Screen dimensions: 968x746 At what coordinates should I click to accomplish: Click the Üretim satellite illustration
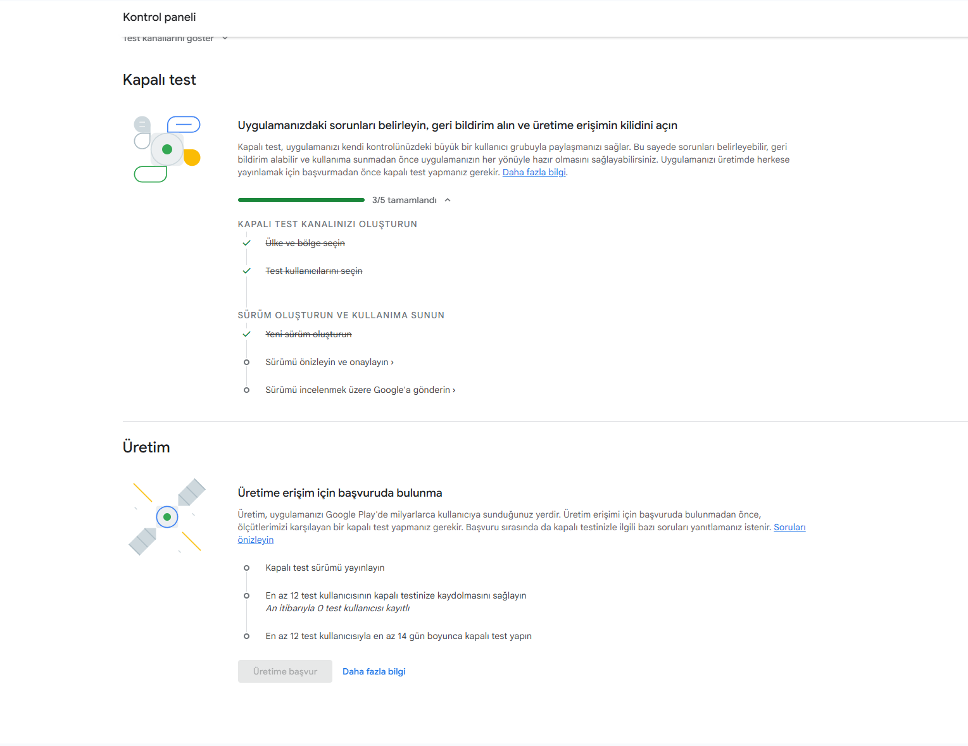tap(167, 517)
